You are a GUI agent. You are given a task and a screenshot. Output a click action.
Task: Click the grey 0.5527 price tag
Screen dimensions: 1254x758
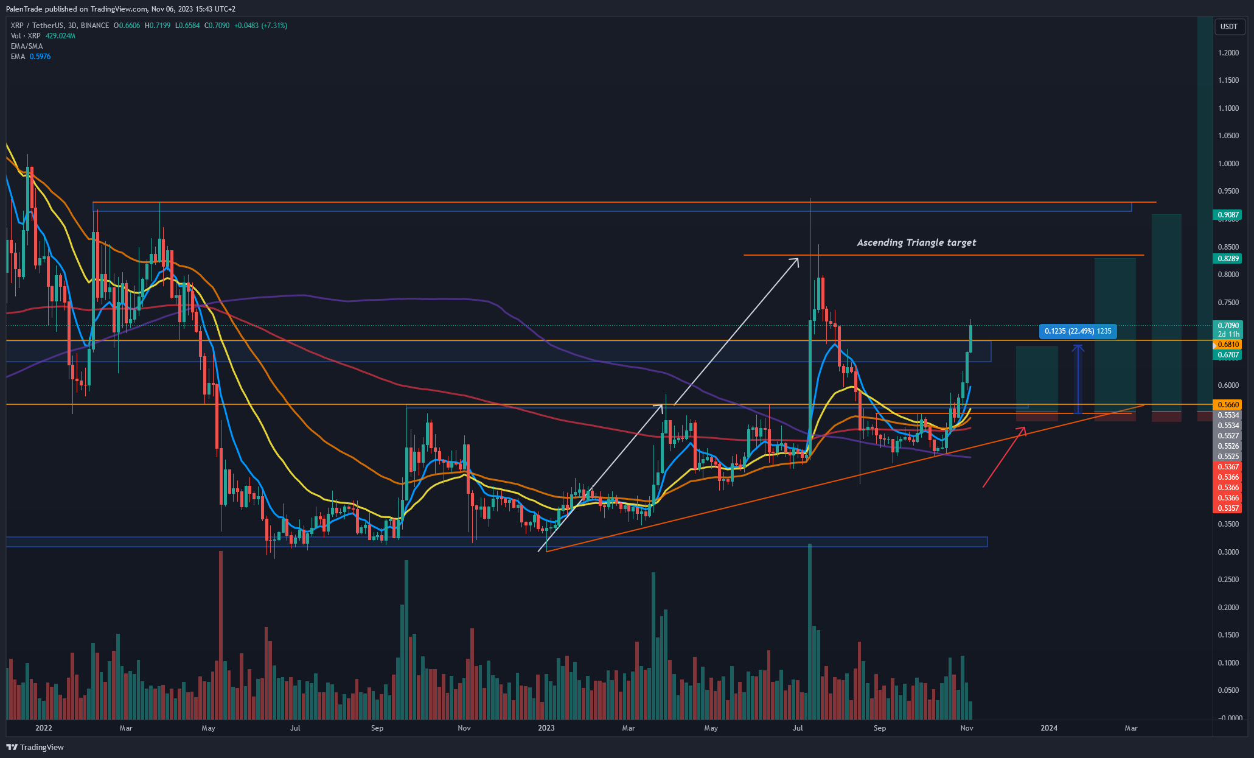pyautogui.click(x=1228, y=436)
